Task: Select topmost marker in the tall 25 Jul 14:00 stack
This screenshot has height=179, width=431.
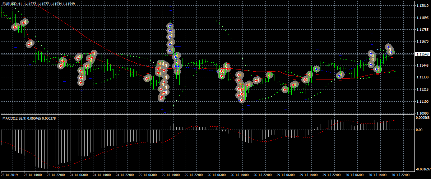Action: [x=170, y=26]
